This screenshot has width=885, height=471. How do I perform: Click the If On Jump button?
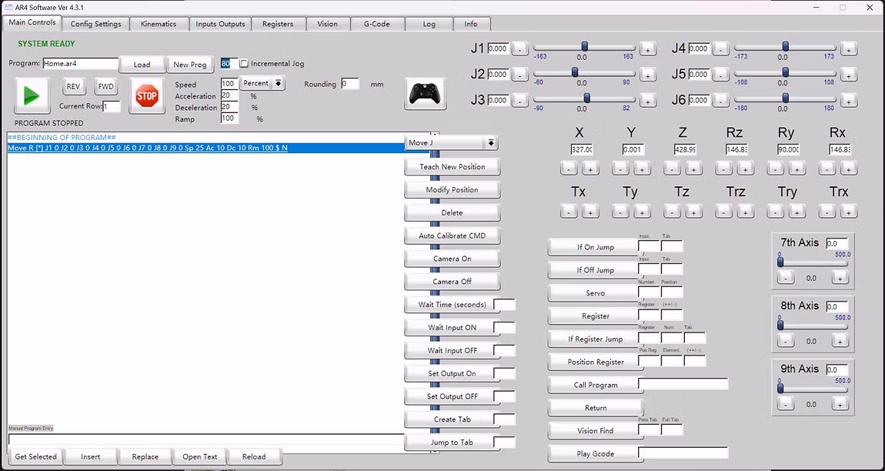596,247
